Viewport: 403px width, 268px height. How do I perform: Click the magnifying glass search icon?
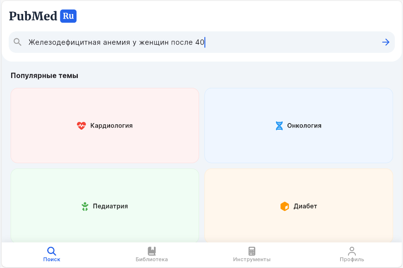pos(17,42)
